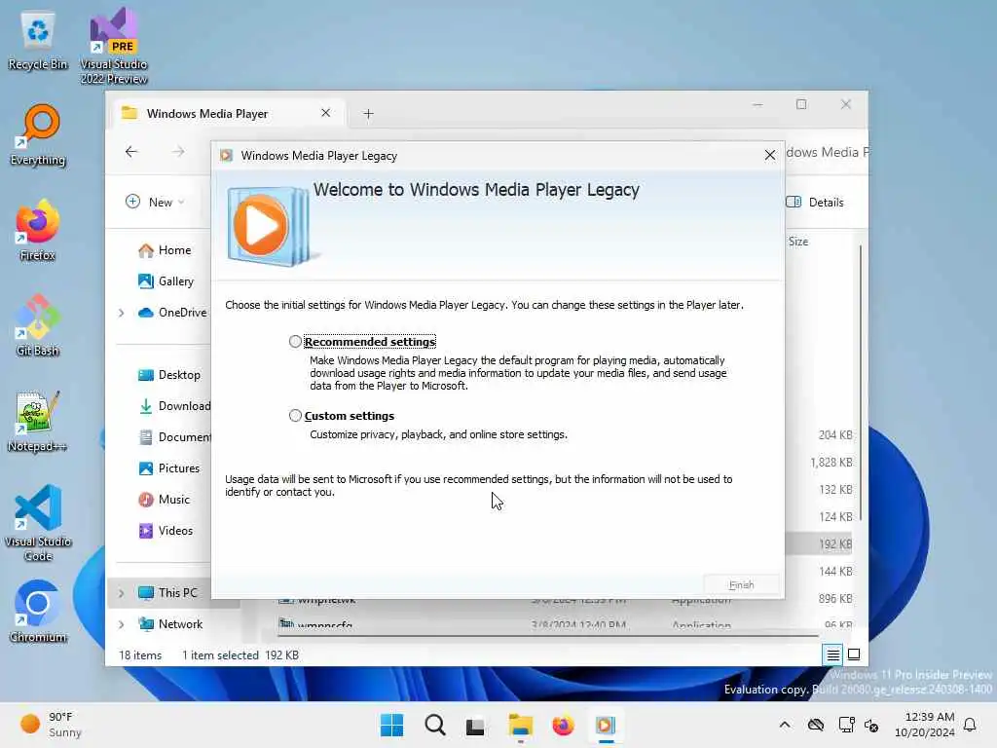
Task: Open Documents folder in sidebar
Action: 173,437
